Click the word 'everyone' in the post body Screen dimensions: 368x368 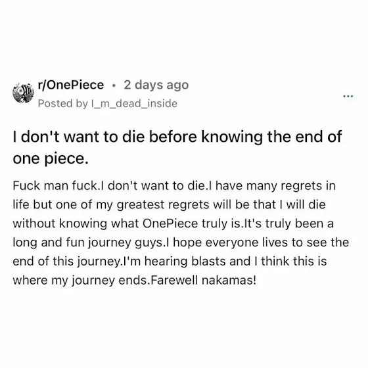click(x=231, y=243)
